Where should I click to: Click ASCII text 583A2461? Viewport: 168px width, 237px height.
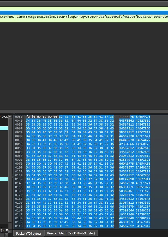[127, 191]
